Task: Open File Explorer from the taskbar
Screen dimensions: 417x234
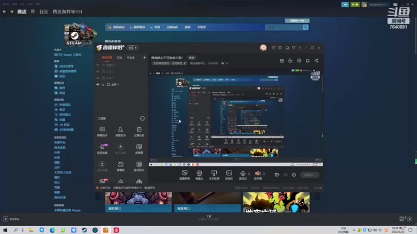Action: 31,230
